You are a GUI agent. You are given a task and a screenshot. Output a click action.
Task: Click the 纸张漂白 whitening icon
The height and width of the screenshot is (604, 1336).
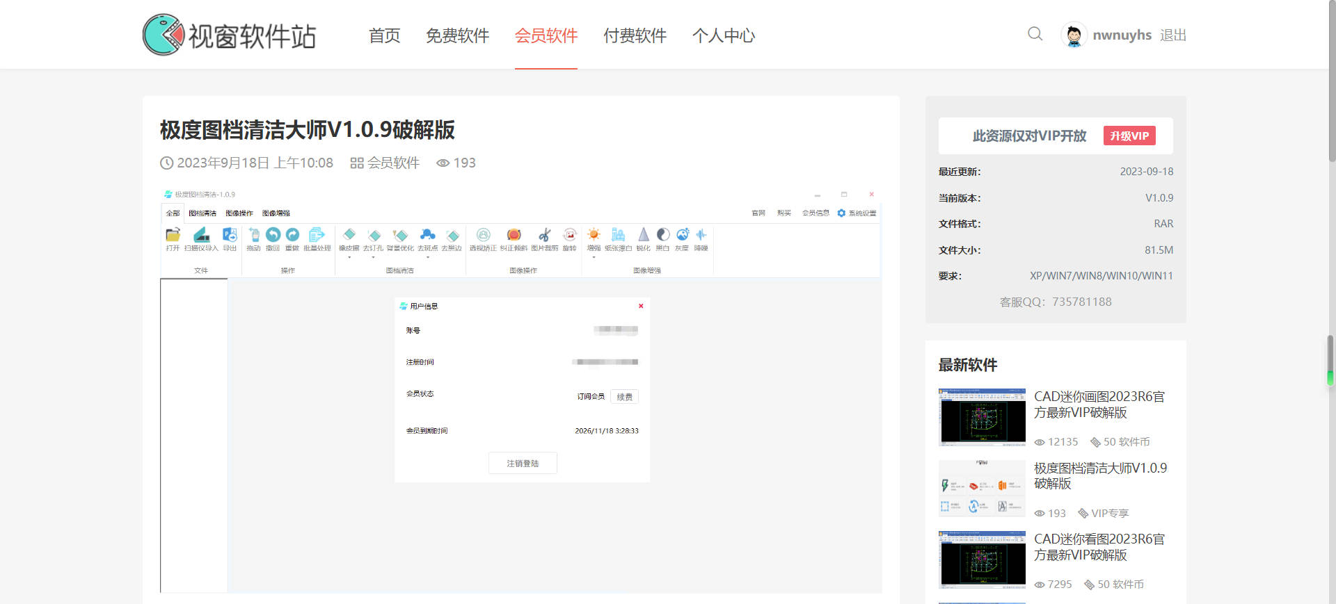(x=618, y=234)
